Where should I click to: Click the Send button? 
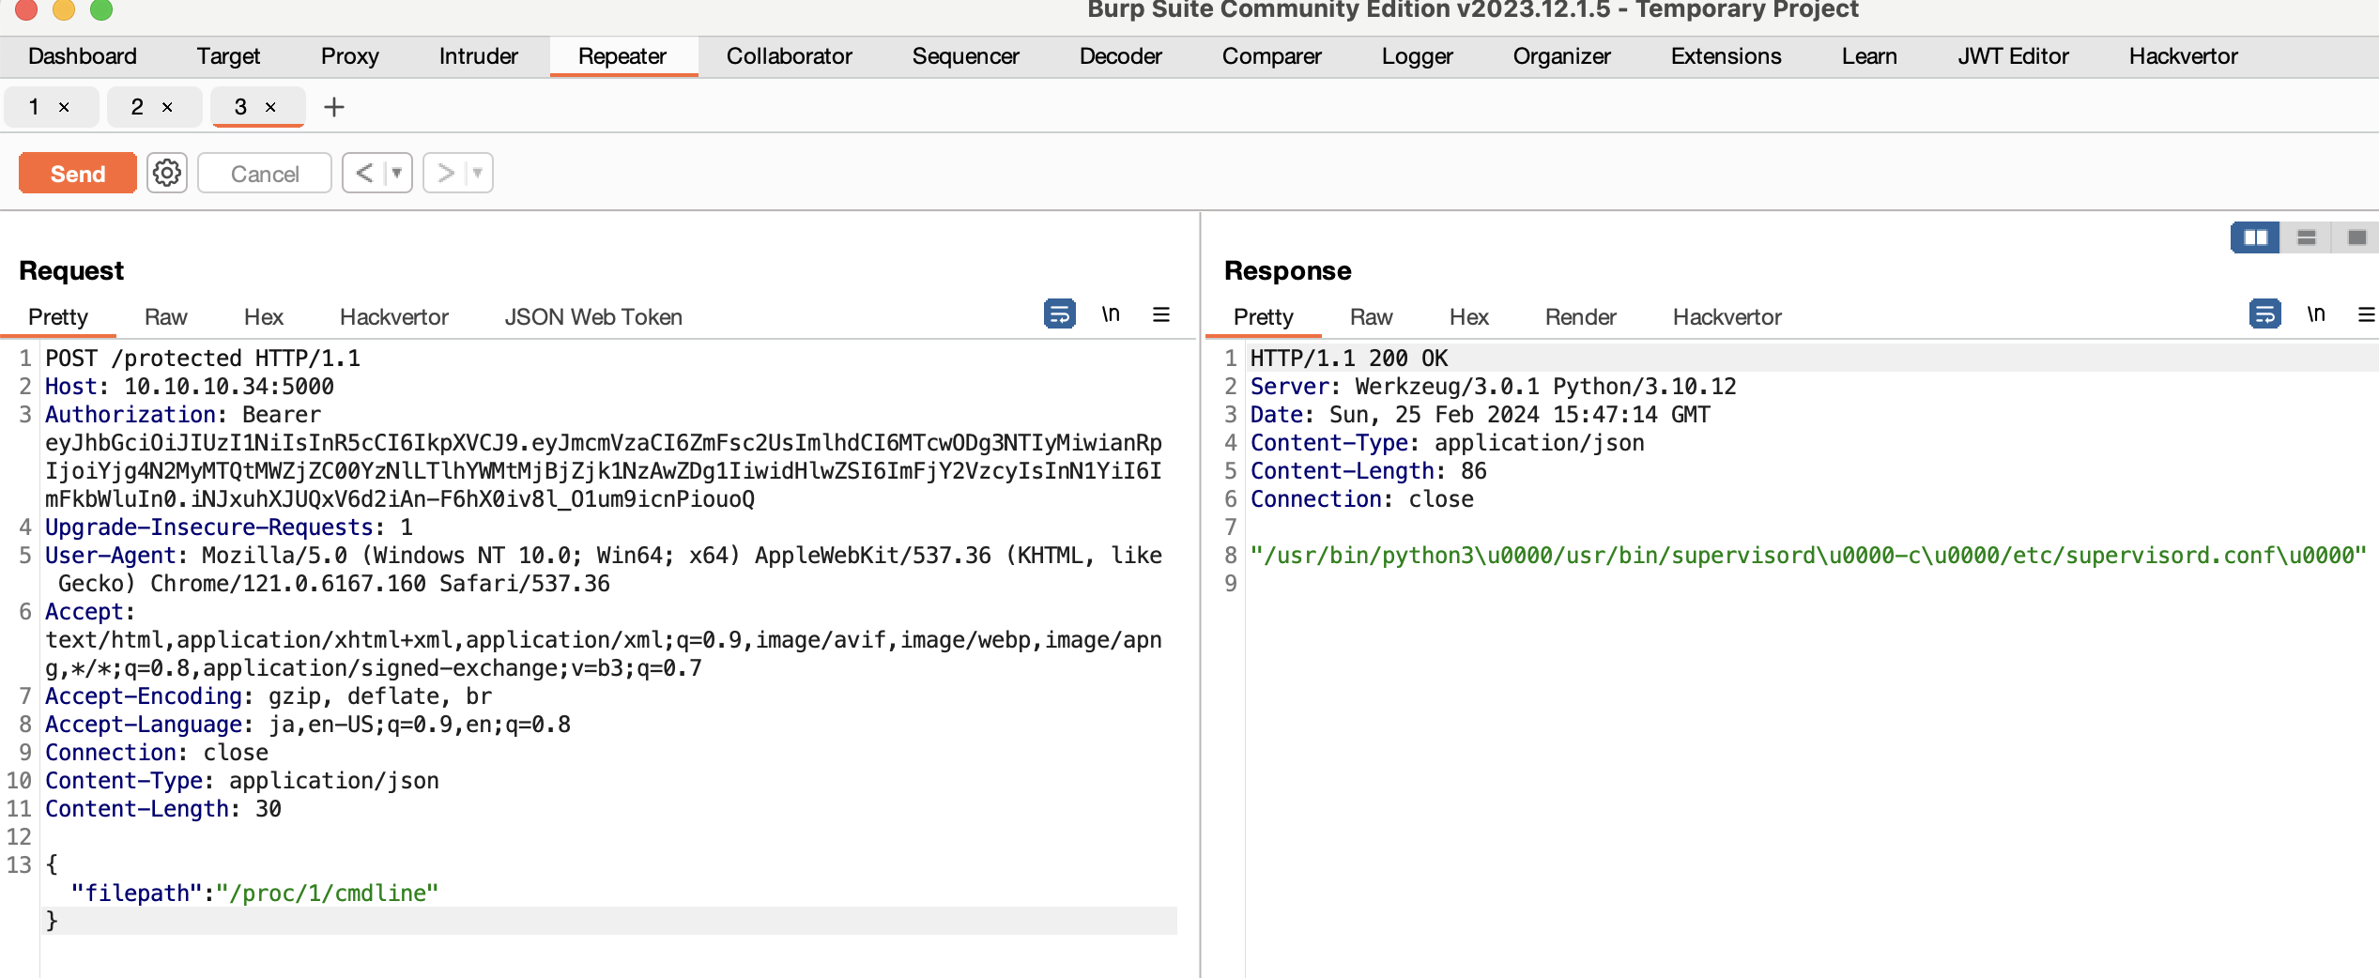pos(78,174)
